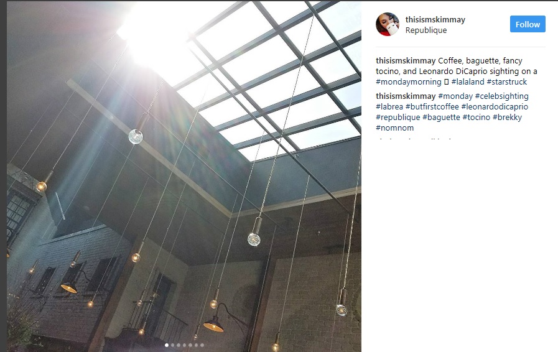The width and height of the screenshot is (558, 352).
Task: Click the thisismskimmay profile avatar picture
Action: click(388, 24)
